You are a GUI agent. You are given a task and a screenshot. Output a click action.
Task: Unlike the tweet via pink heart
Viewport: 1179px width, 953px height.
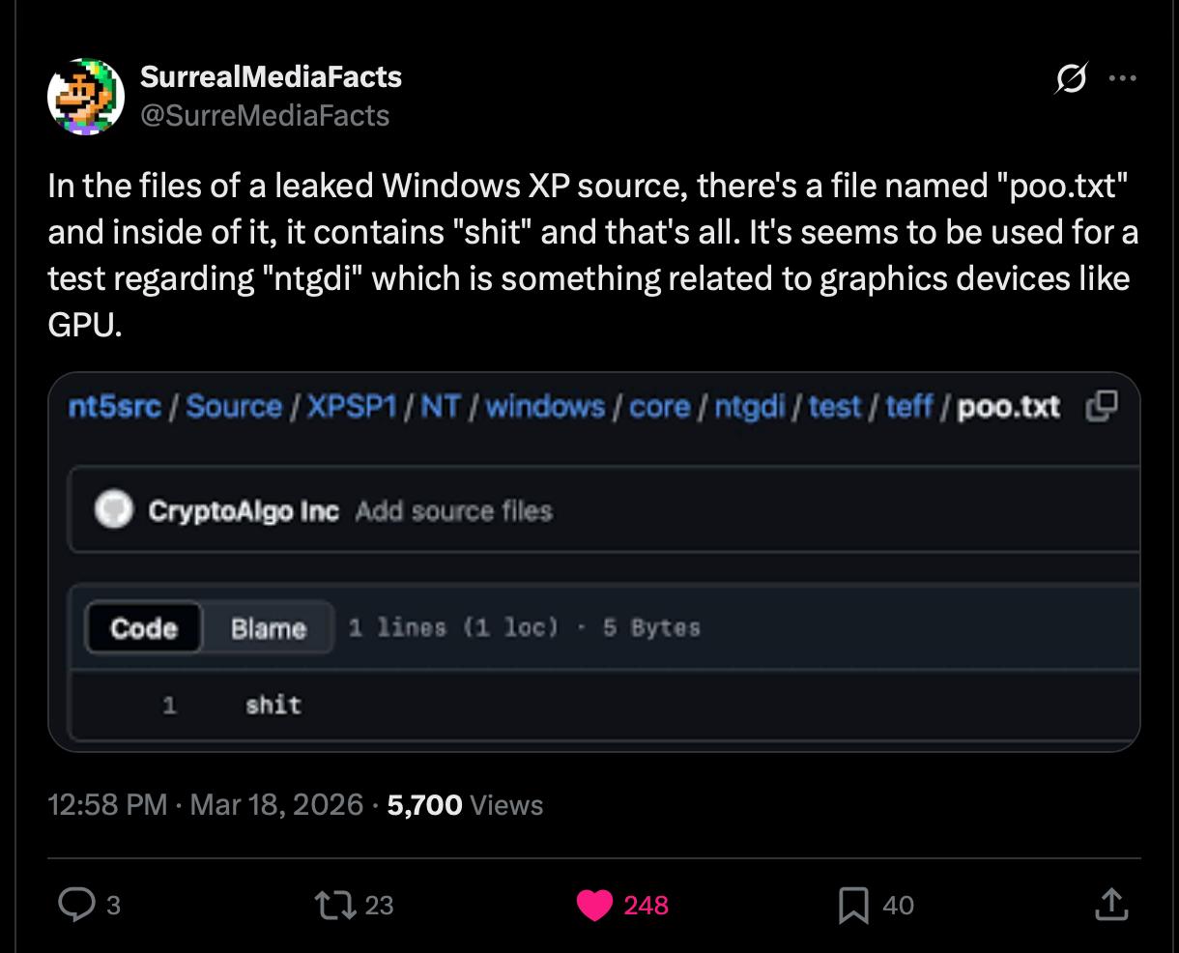point(594,905)
